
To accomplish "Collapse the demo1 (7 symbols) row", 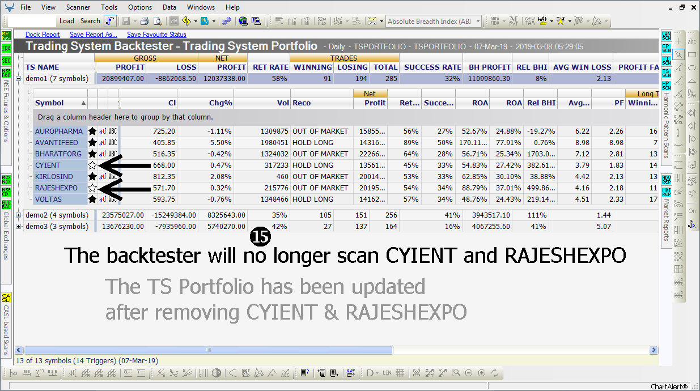I will click(19, 78).
